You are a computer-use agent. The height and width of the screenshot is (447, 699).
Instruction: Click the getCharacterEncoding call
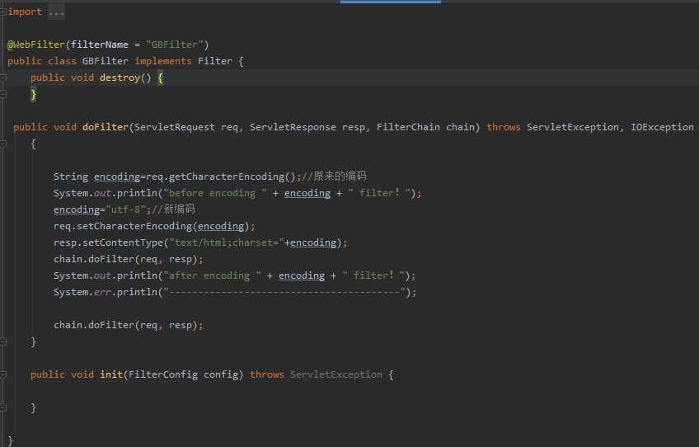227,176
